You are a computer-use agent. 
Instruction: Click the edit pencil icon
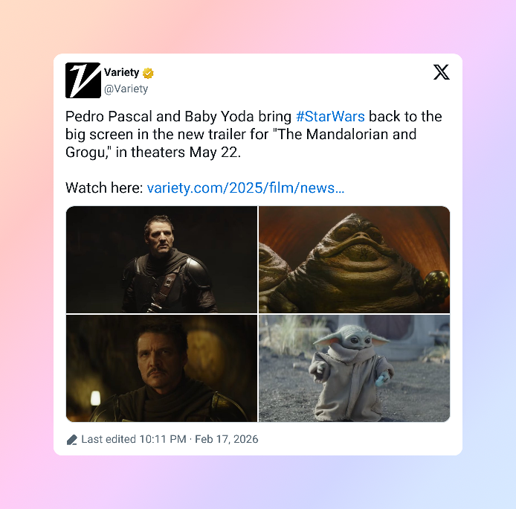71,440
